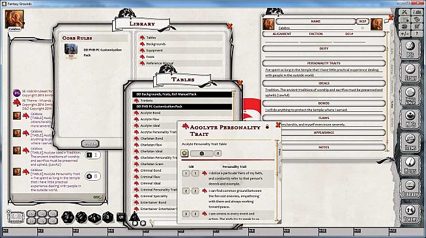Click link icon for result row 2-2

tap(205, 191)
